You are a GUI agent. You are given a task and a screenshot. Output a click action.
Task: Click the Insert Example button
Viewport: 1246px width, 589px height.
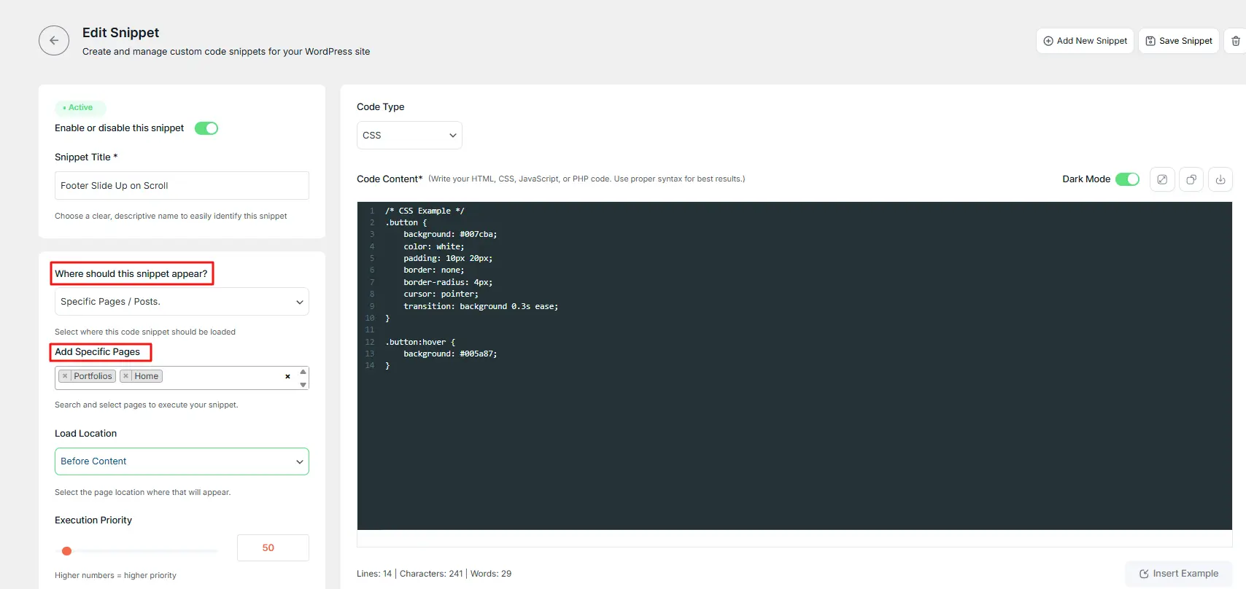point(1178,574)
